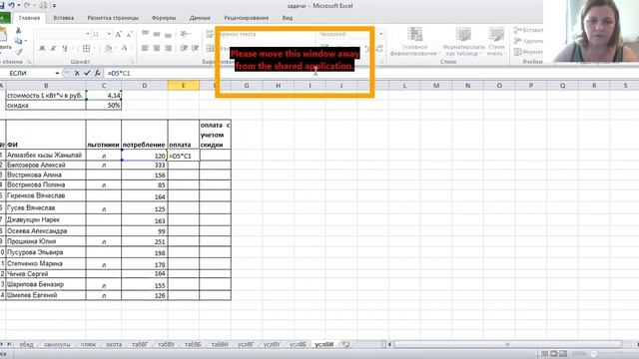Open the font name dropdown
This screenshot has height=359, width=639.
point(87,35)
